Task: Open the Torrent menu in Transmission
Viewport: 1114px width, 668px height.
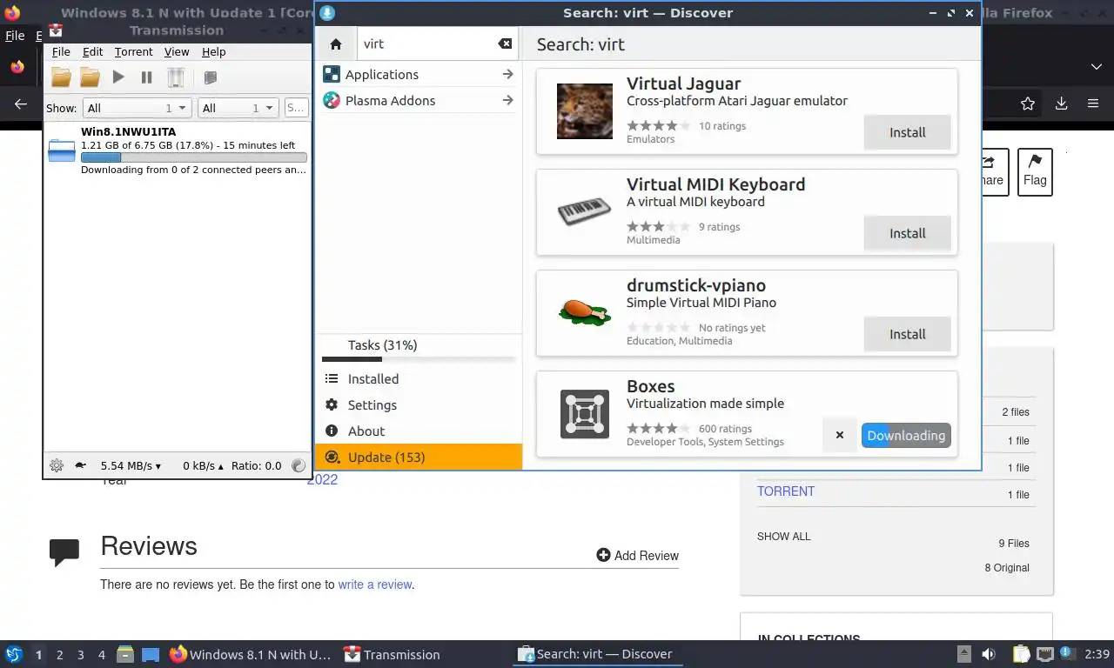Action: coord(133,52)
